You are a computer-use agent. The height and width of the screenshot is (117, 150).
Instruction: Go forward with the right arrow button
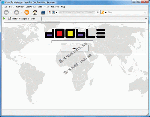pyautogui.click(x=16, y=12)
